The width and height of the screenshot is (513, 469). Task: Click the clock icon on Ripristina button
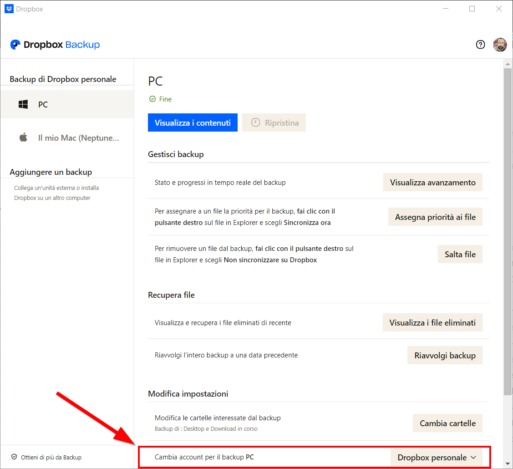point(255,122)
